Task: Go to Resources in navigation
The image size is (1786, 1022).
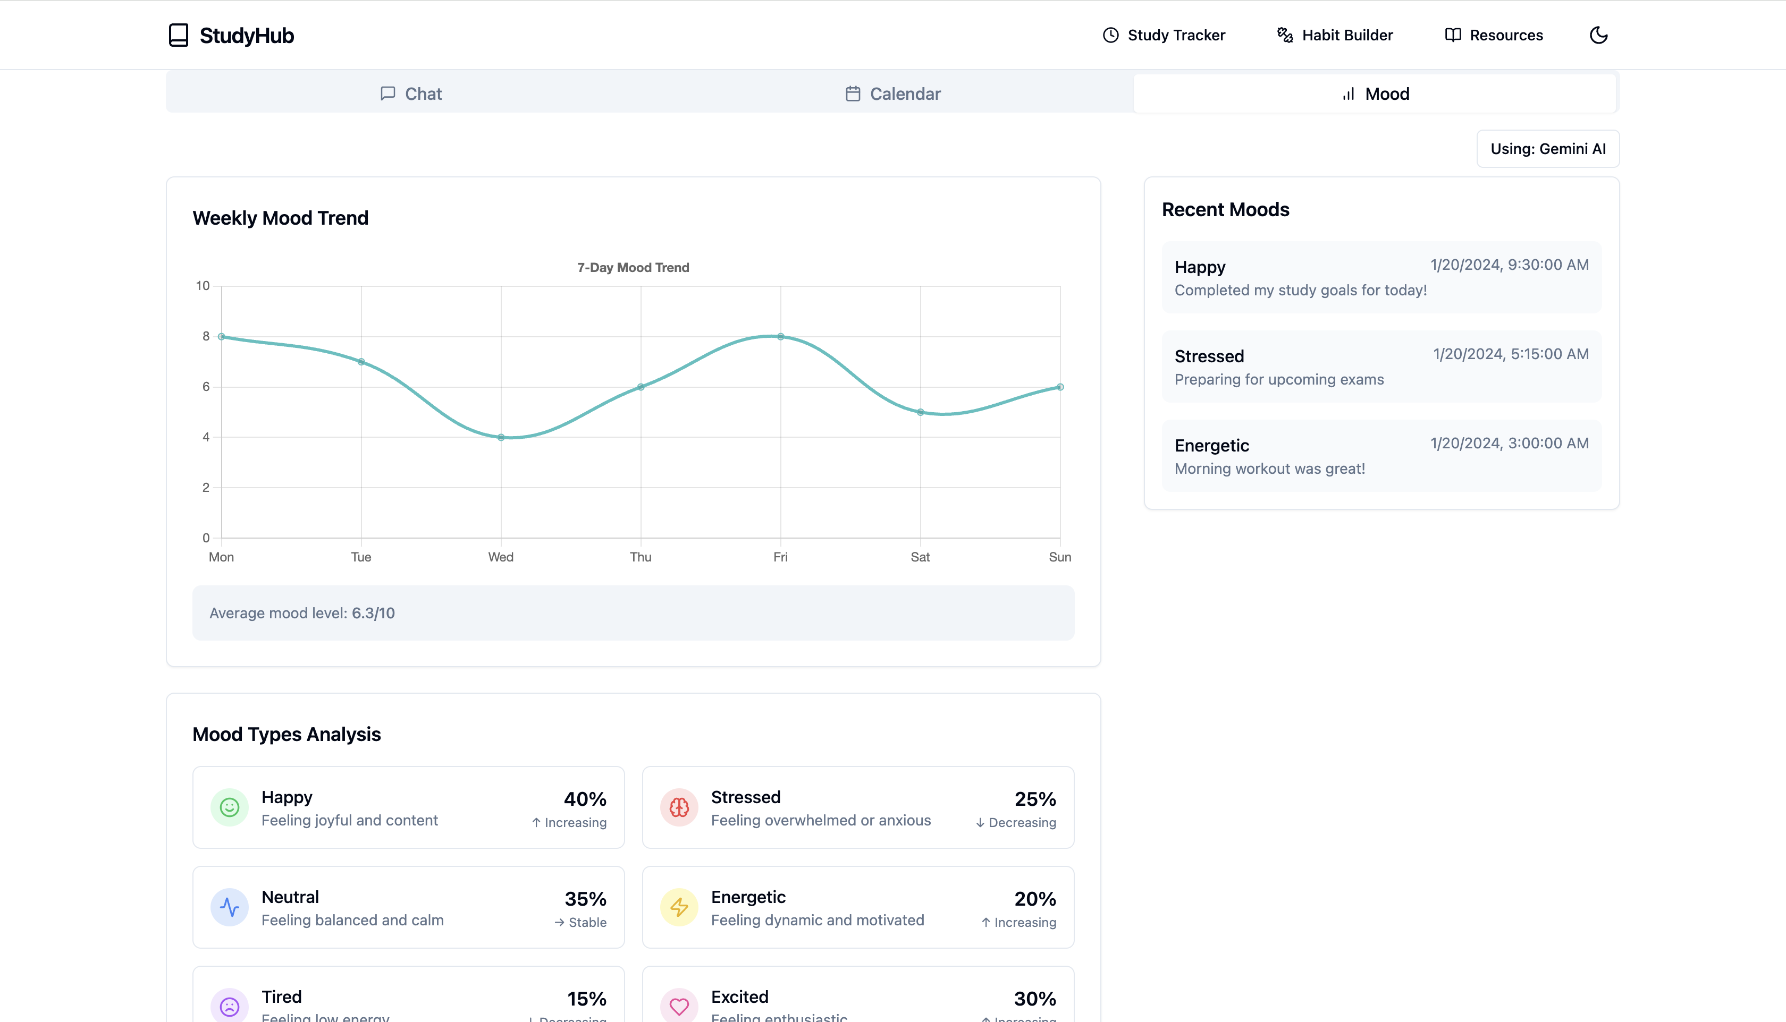Action: click(1494, 35)
